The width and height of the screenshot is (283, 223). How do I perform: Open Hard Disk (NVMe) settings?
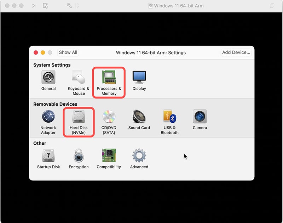(79, 122)
